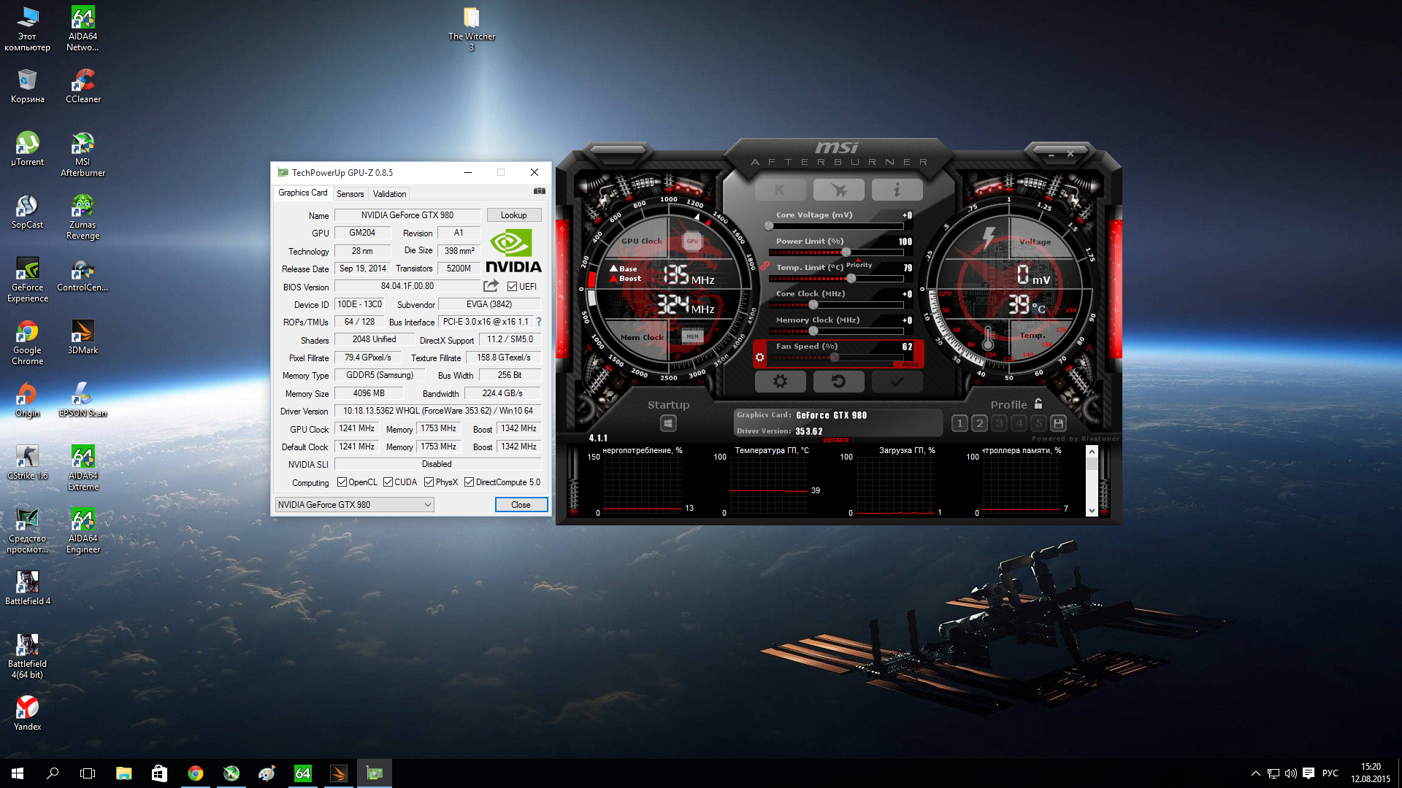Toggle the OpenCL checkbox
This screenshot has width=1402, height=788.
point(342,482)
